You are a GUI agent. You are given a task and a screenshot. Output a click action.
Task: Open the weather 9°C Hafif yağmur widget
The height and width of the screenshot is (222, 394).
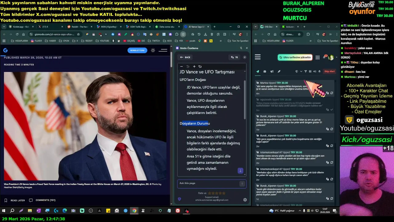pos(282,211)
